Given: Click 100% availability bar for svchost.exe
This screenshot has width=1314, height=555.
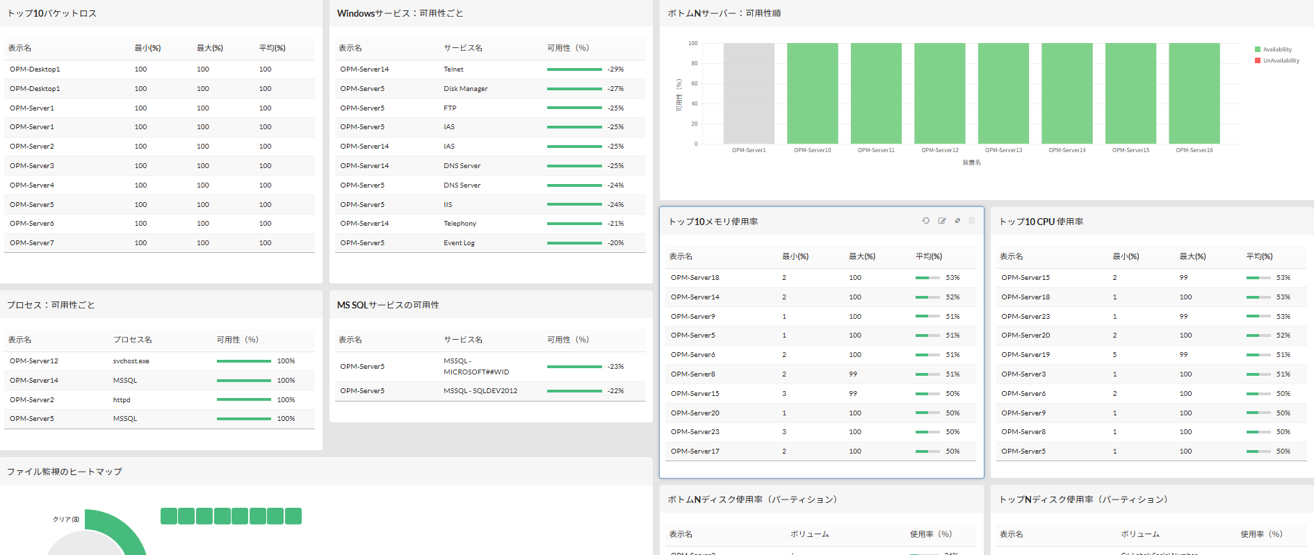Looking at the screenshot, I should click(x=244, y=361).
